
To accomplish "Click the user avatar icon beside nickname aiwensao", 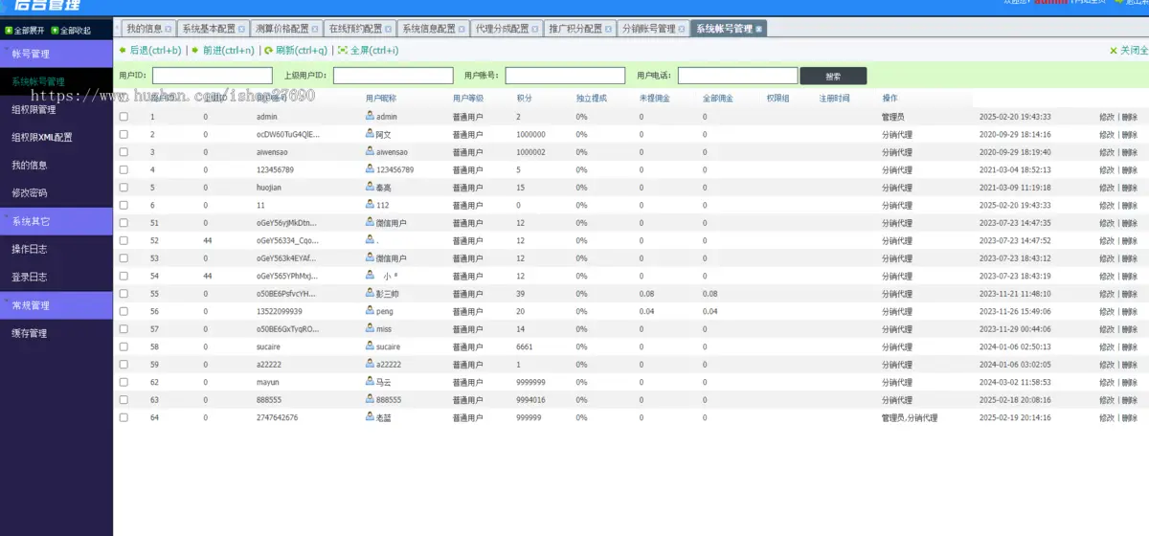I will (370, 151).
